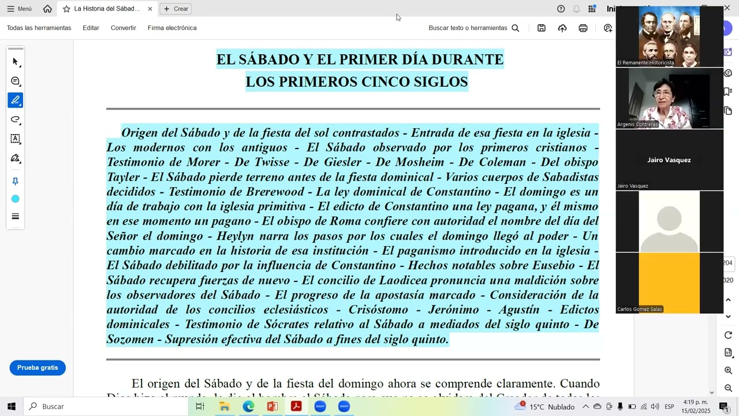
Task: Open clock showing 4:19 p. m.
Action: click(696, 406)
